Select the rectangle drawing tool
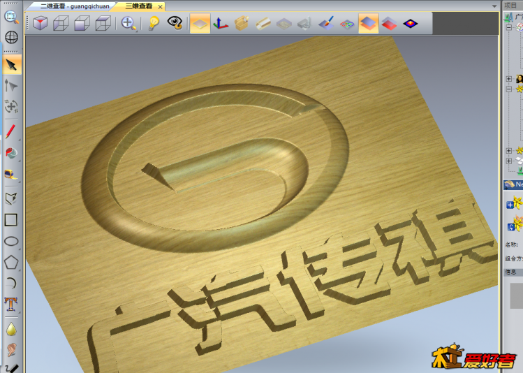 point(11,220)
